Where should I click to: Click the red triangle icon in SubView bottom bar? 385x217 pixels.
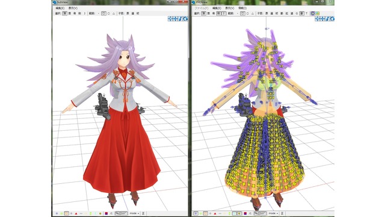(76, 213)
